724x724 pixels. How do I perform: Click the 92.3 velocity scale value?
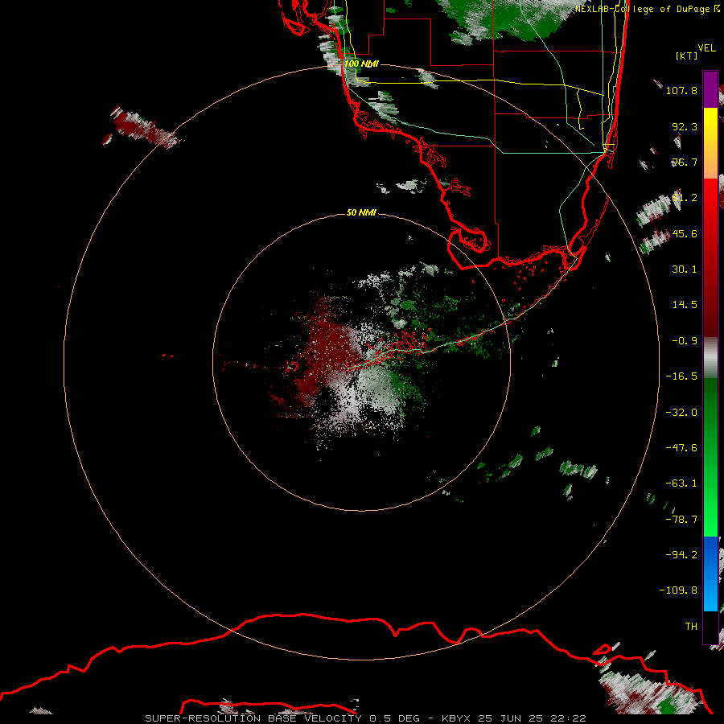685,126
